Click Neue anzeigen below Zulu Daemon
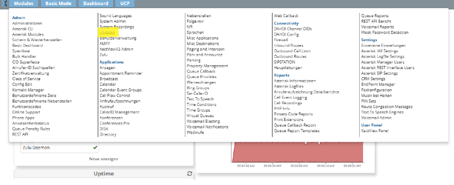 point(103,159)
